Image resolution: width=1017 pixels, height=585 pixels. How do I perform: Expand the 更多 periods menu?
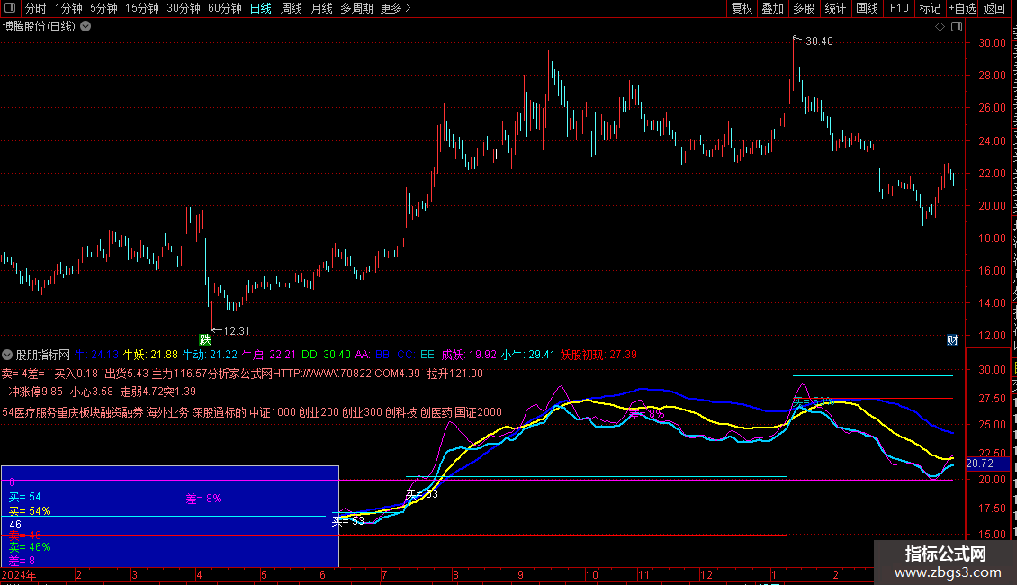pyautogui.click(x=396, y=8)
